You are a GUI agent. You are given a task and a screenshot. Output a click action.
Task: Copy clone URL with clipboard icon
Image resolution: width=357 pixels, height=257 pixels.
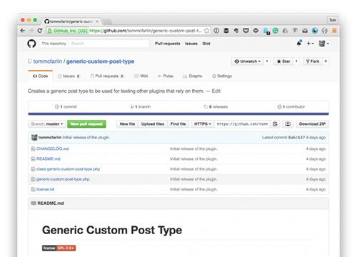(275, 124)
